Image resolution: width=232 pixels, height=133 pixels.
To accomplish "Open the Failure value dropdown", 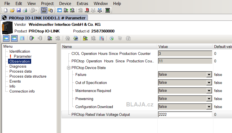I will 209,75.
